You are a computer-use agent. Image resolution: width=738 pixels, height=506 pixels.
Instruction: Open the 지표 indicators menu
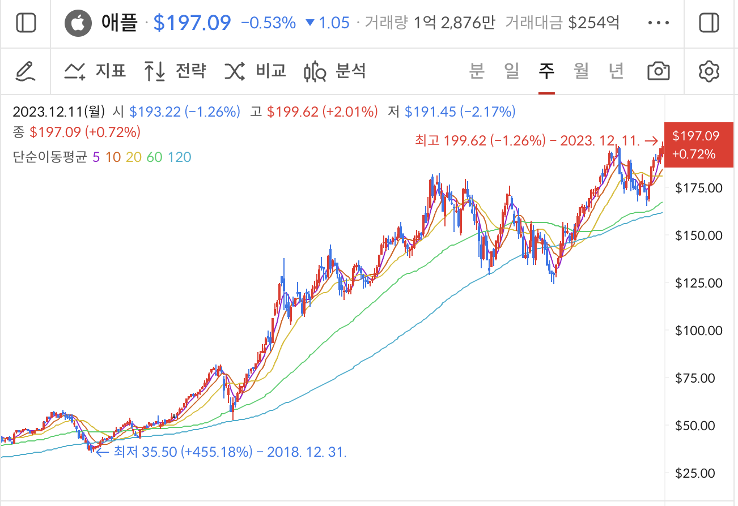[x=95, y=71]
